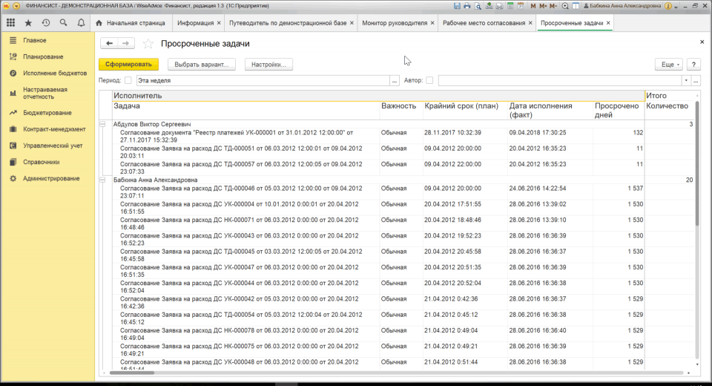Switch to Монитор руководителя tab
Image resolution: width=712 pixels, height=386 pixels.
[395, 23]
